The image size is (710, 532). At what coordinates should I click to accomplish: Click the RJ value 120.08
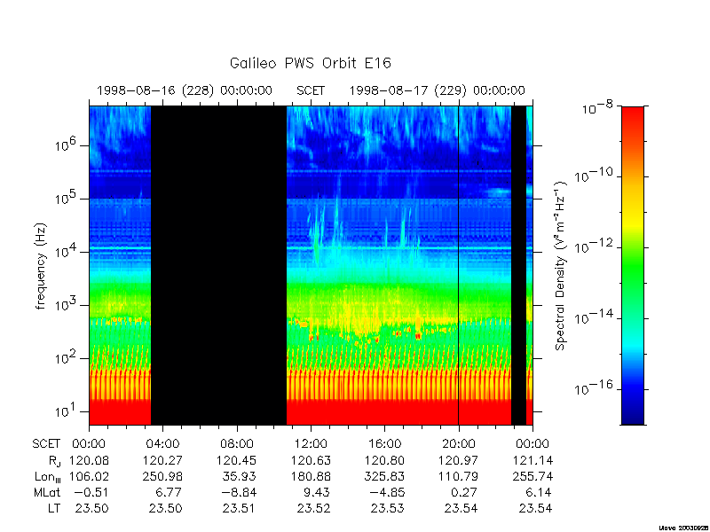point(89,460)
